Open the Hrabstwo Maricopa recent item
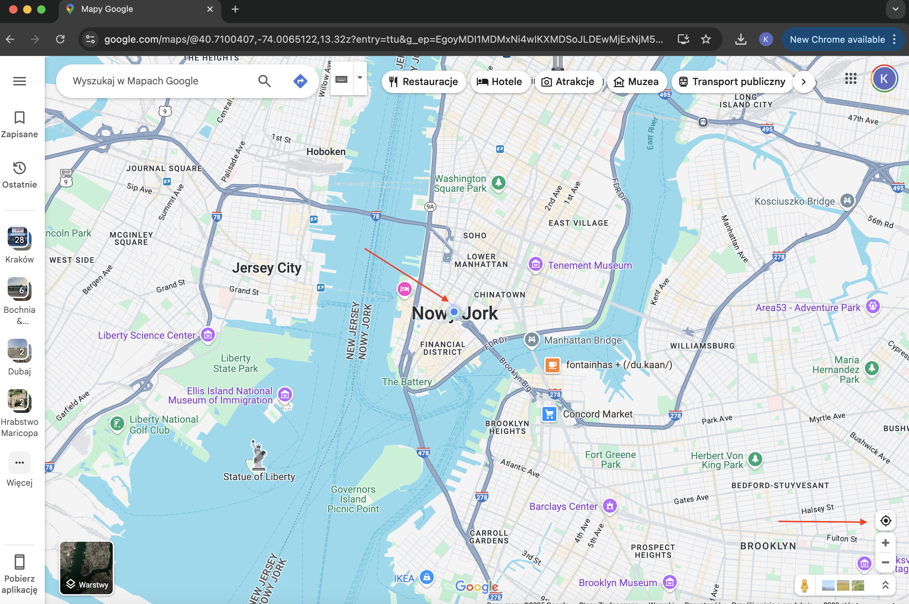The height and width of the screenshot is (604, 909). coord(19,413)
